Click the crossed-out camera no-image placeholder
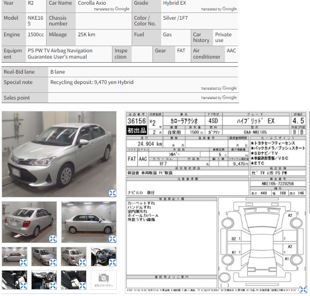 click(x=104, y=280)
